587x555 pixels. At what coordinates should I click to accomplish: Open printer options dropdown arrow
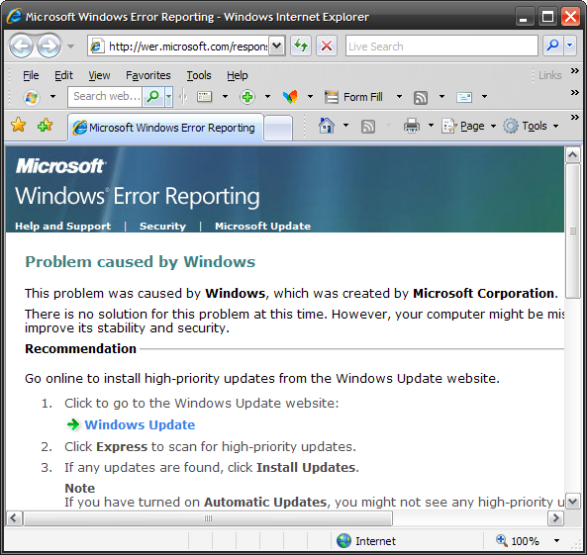pyautogui.click(x=431, y=126)
